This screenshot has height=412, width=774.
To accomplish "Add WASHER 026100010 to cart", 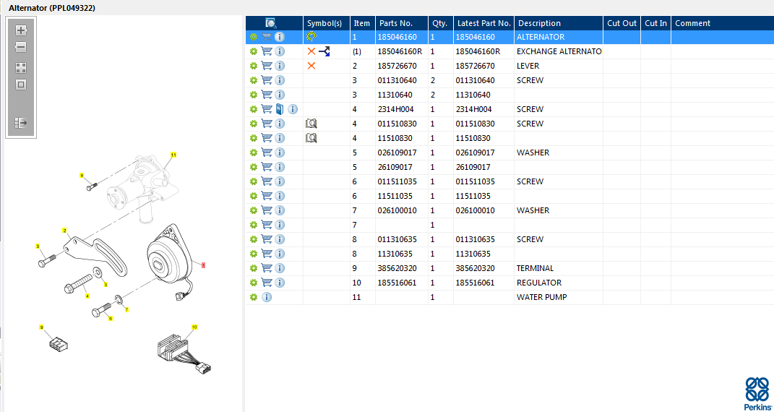I will coord(267,210).
